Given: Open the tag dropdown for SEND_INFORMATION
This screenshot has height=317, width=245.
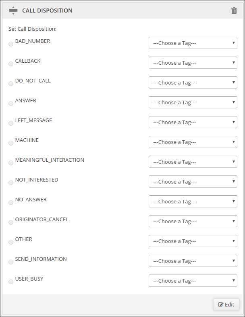Looking at the screenshot, I should pyautogui.click(x=193, y=261).
